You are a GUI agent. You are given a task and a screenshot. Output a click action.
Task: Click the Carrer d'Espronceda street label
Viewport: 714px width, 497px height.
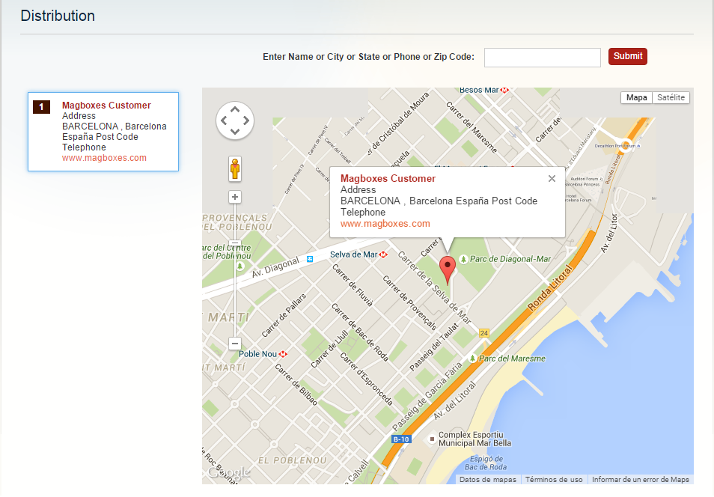[367, 379]
